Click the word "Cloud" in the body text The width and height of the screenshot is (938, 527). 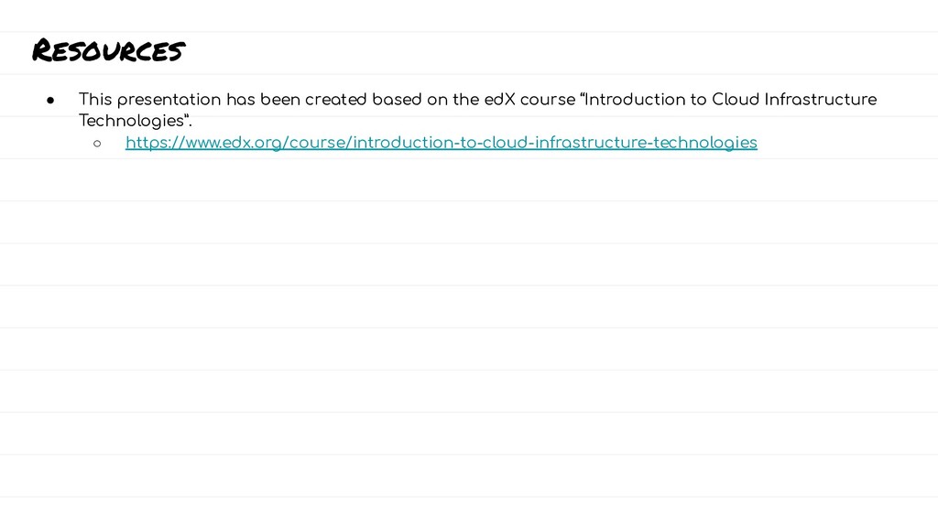click(x=736, y=99)
